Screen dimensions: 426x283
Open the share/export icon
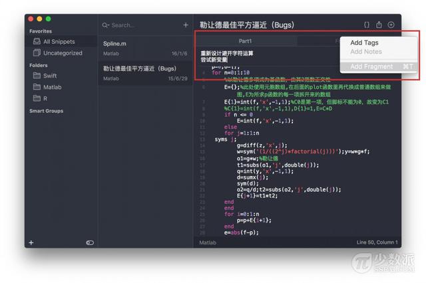pos(379,25)
